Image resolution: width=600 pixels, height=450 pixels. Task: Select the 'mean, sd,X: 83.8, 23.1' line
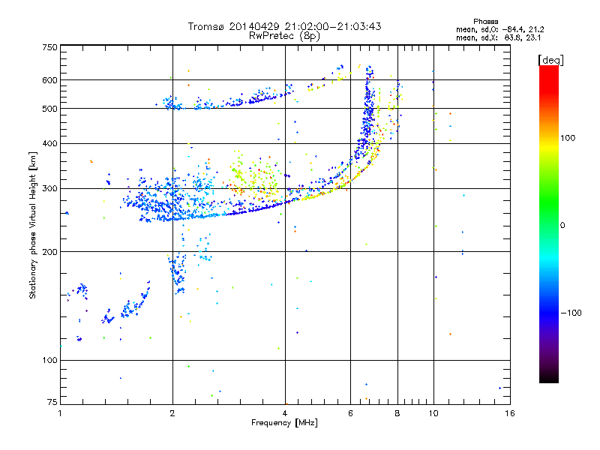[x=498, y=37]
